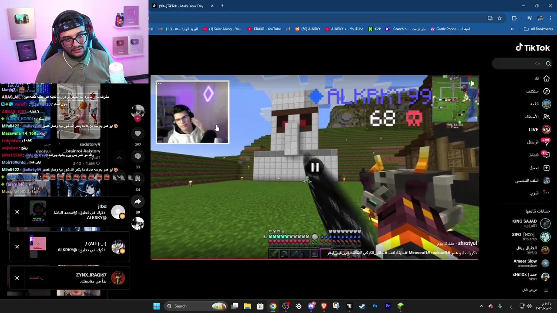557x313 pixels.
Task: Open the Explore compass icon
Action: (x=547, y=91)
